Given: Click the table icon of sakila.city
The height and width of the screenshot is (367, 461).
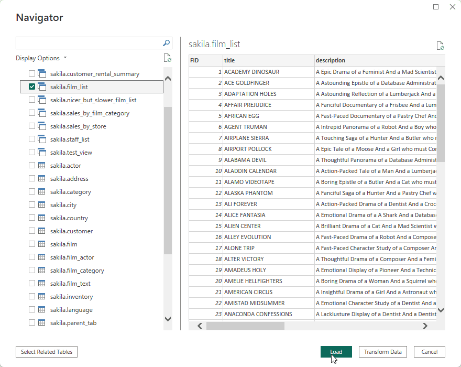Looking at the screenshot, I should click(42, 204).
